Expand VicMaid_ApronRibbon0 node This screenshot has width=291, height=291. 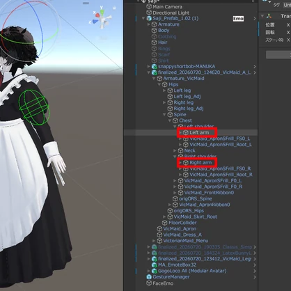pos(170,205)
